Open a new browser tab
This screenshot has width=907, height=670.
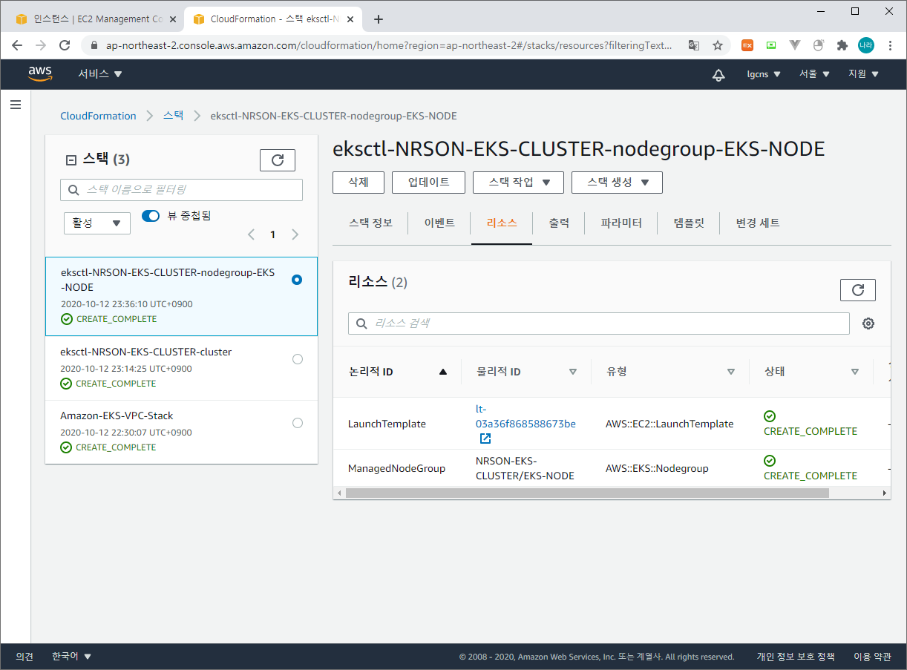[x=379, y=19]
